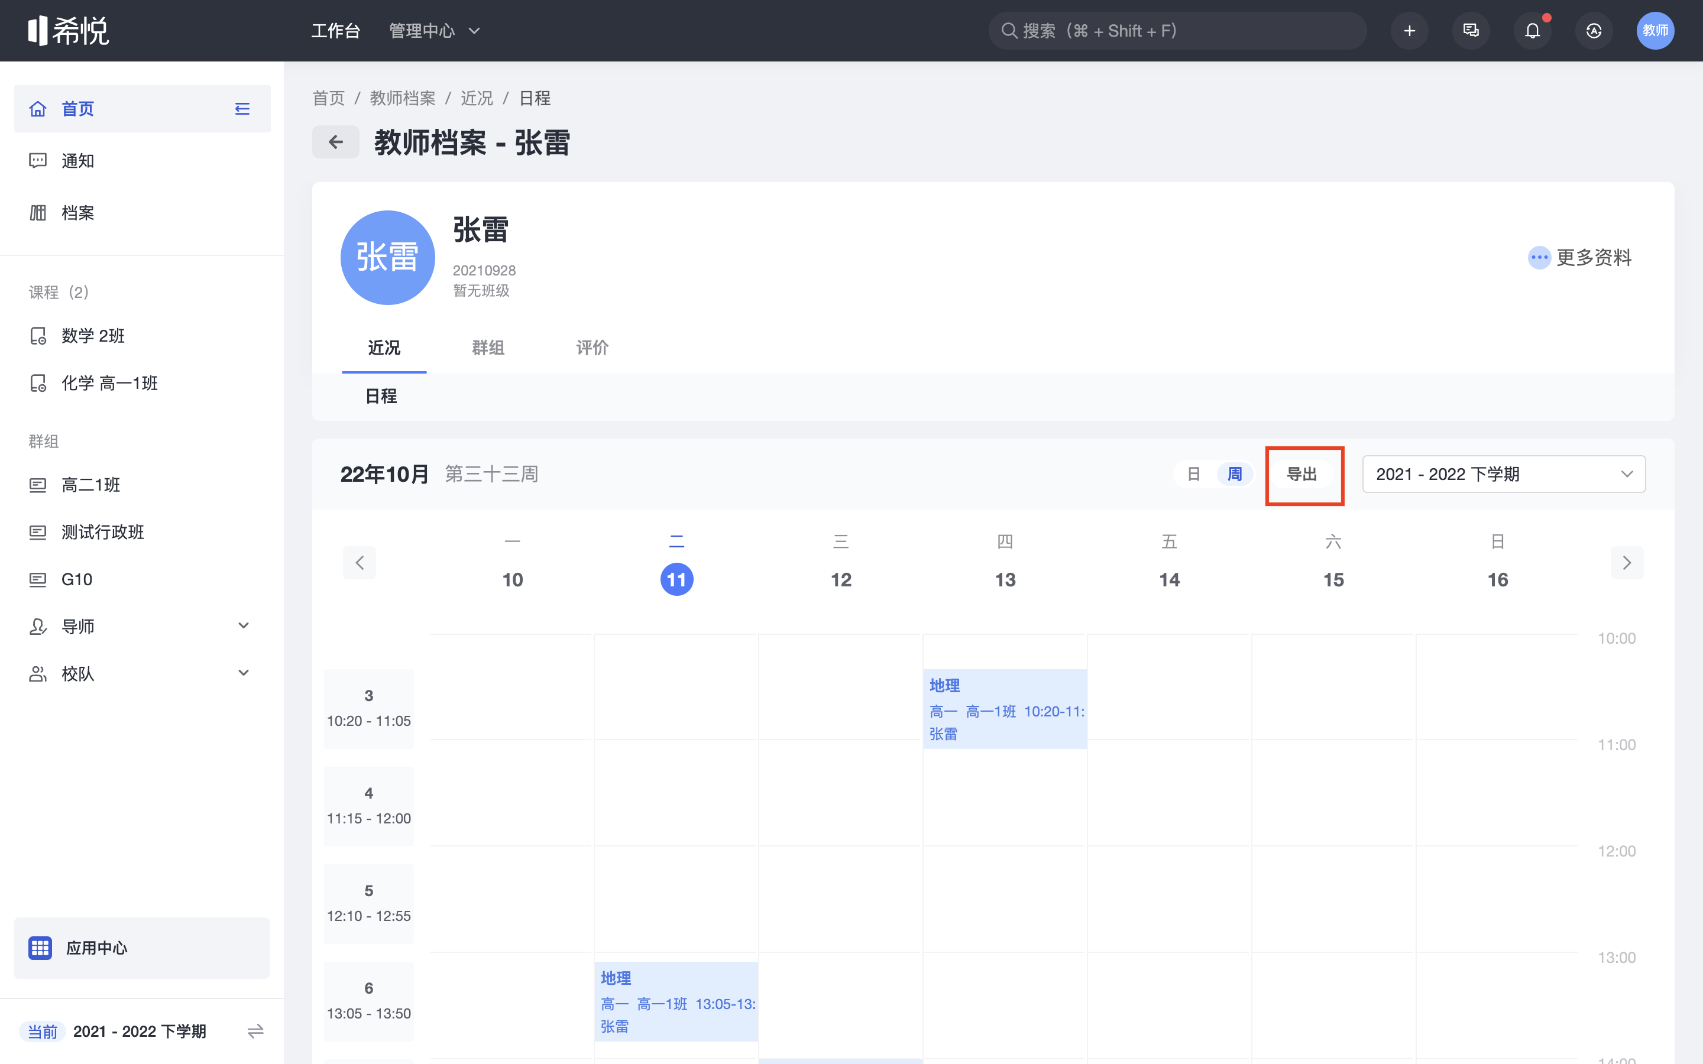Click period 3 slot 10:20 - 11:05

point(369,709)
